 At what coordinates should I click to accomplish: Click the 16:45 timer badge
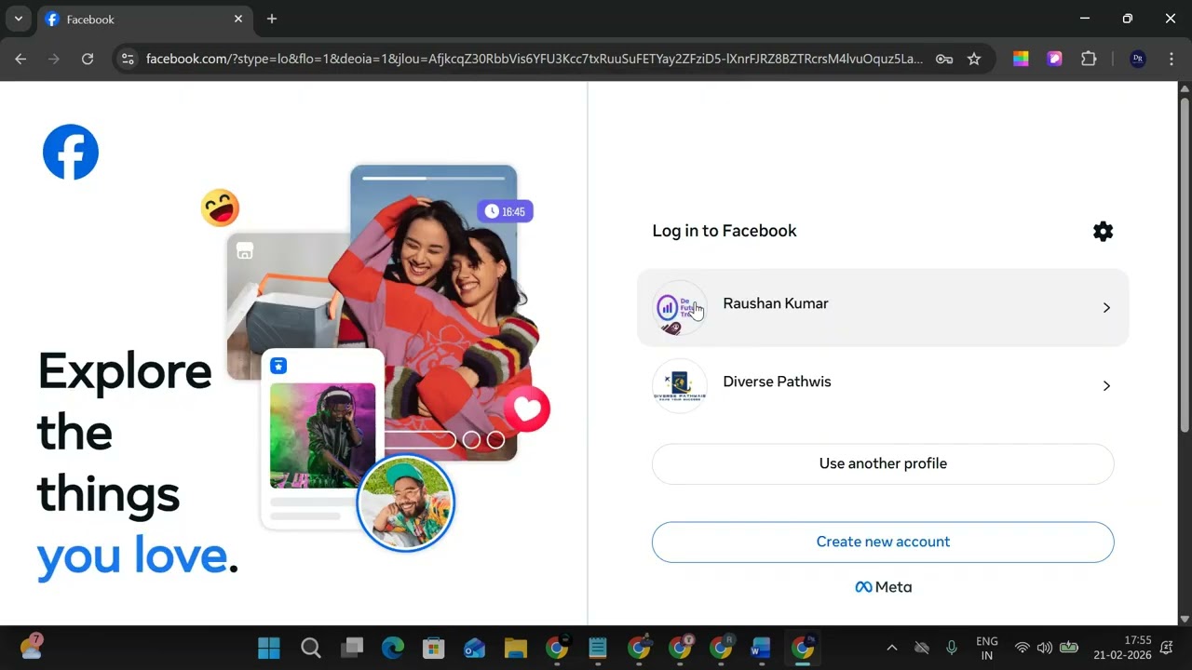pyautogui.click(x=505, y=211)
